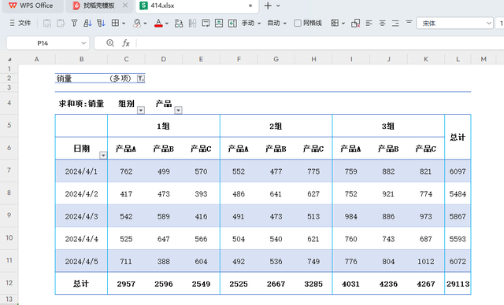504x305 pixels.
Task: Expand the 宋体 font name dropdown
Action: point(488,23)
